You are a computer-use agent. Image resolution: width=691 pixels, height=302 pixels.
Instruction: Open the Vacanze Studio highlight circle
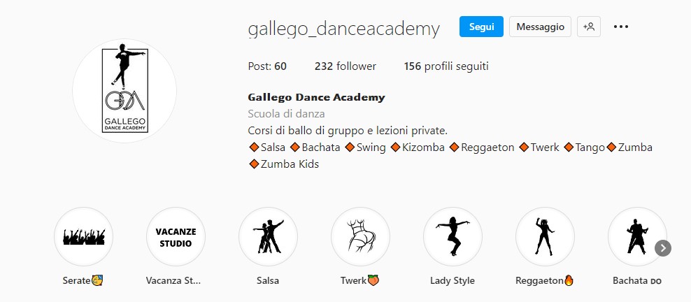pyautogui.click(x=176, y=237)
